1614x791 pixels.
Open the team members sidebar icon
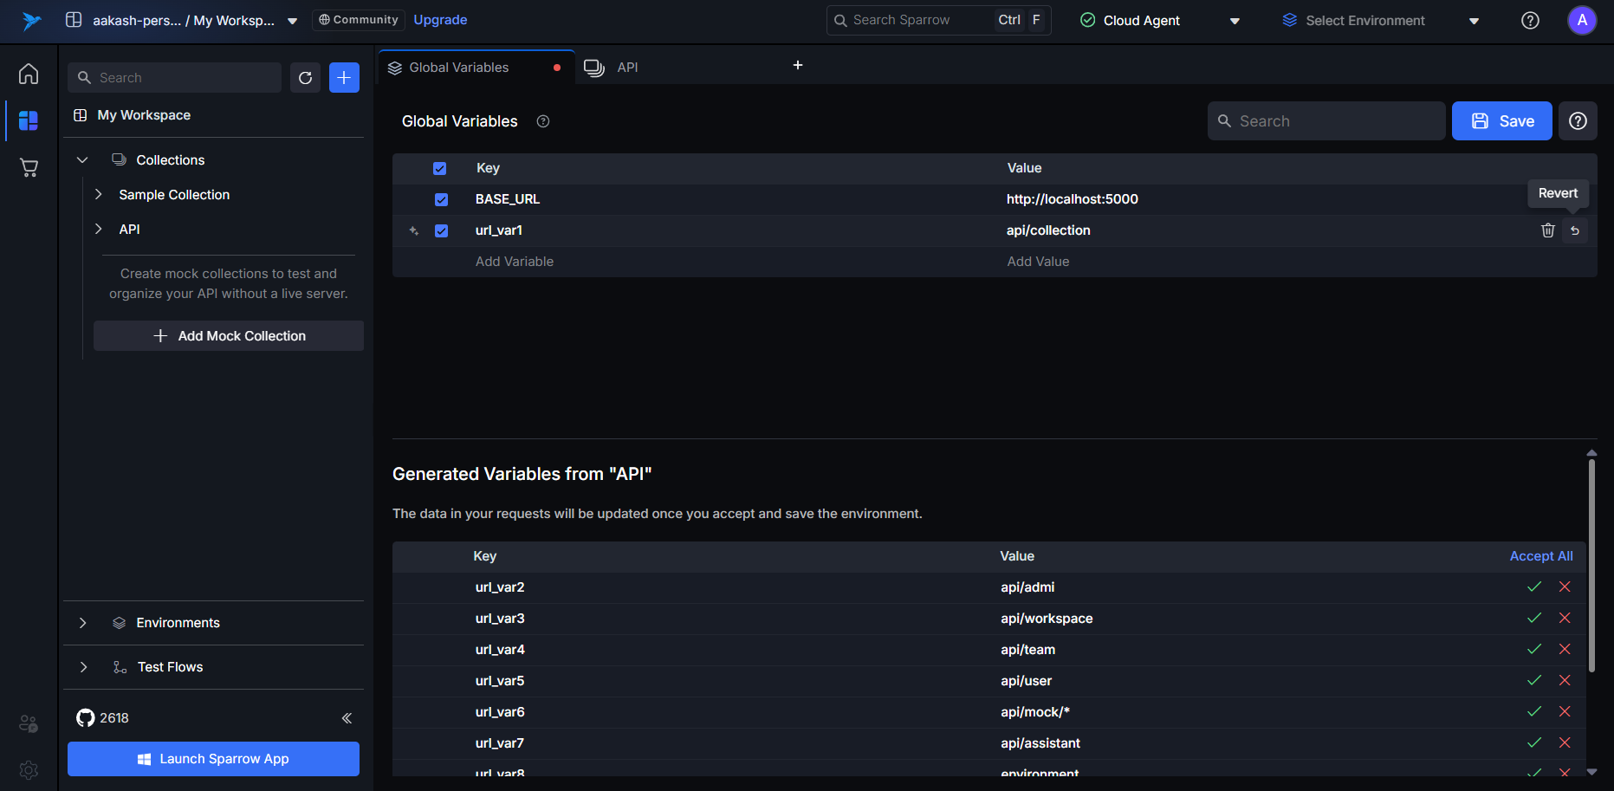pos(29,723)
